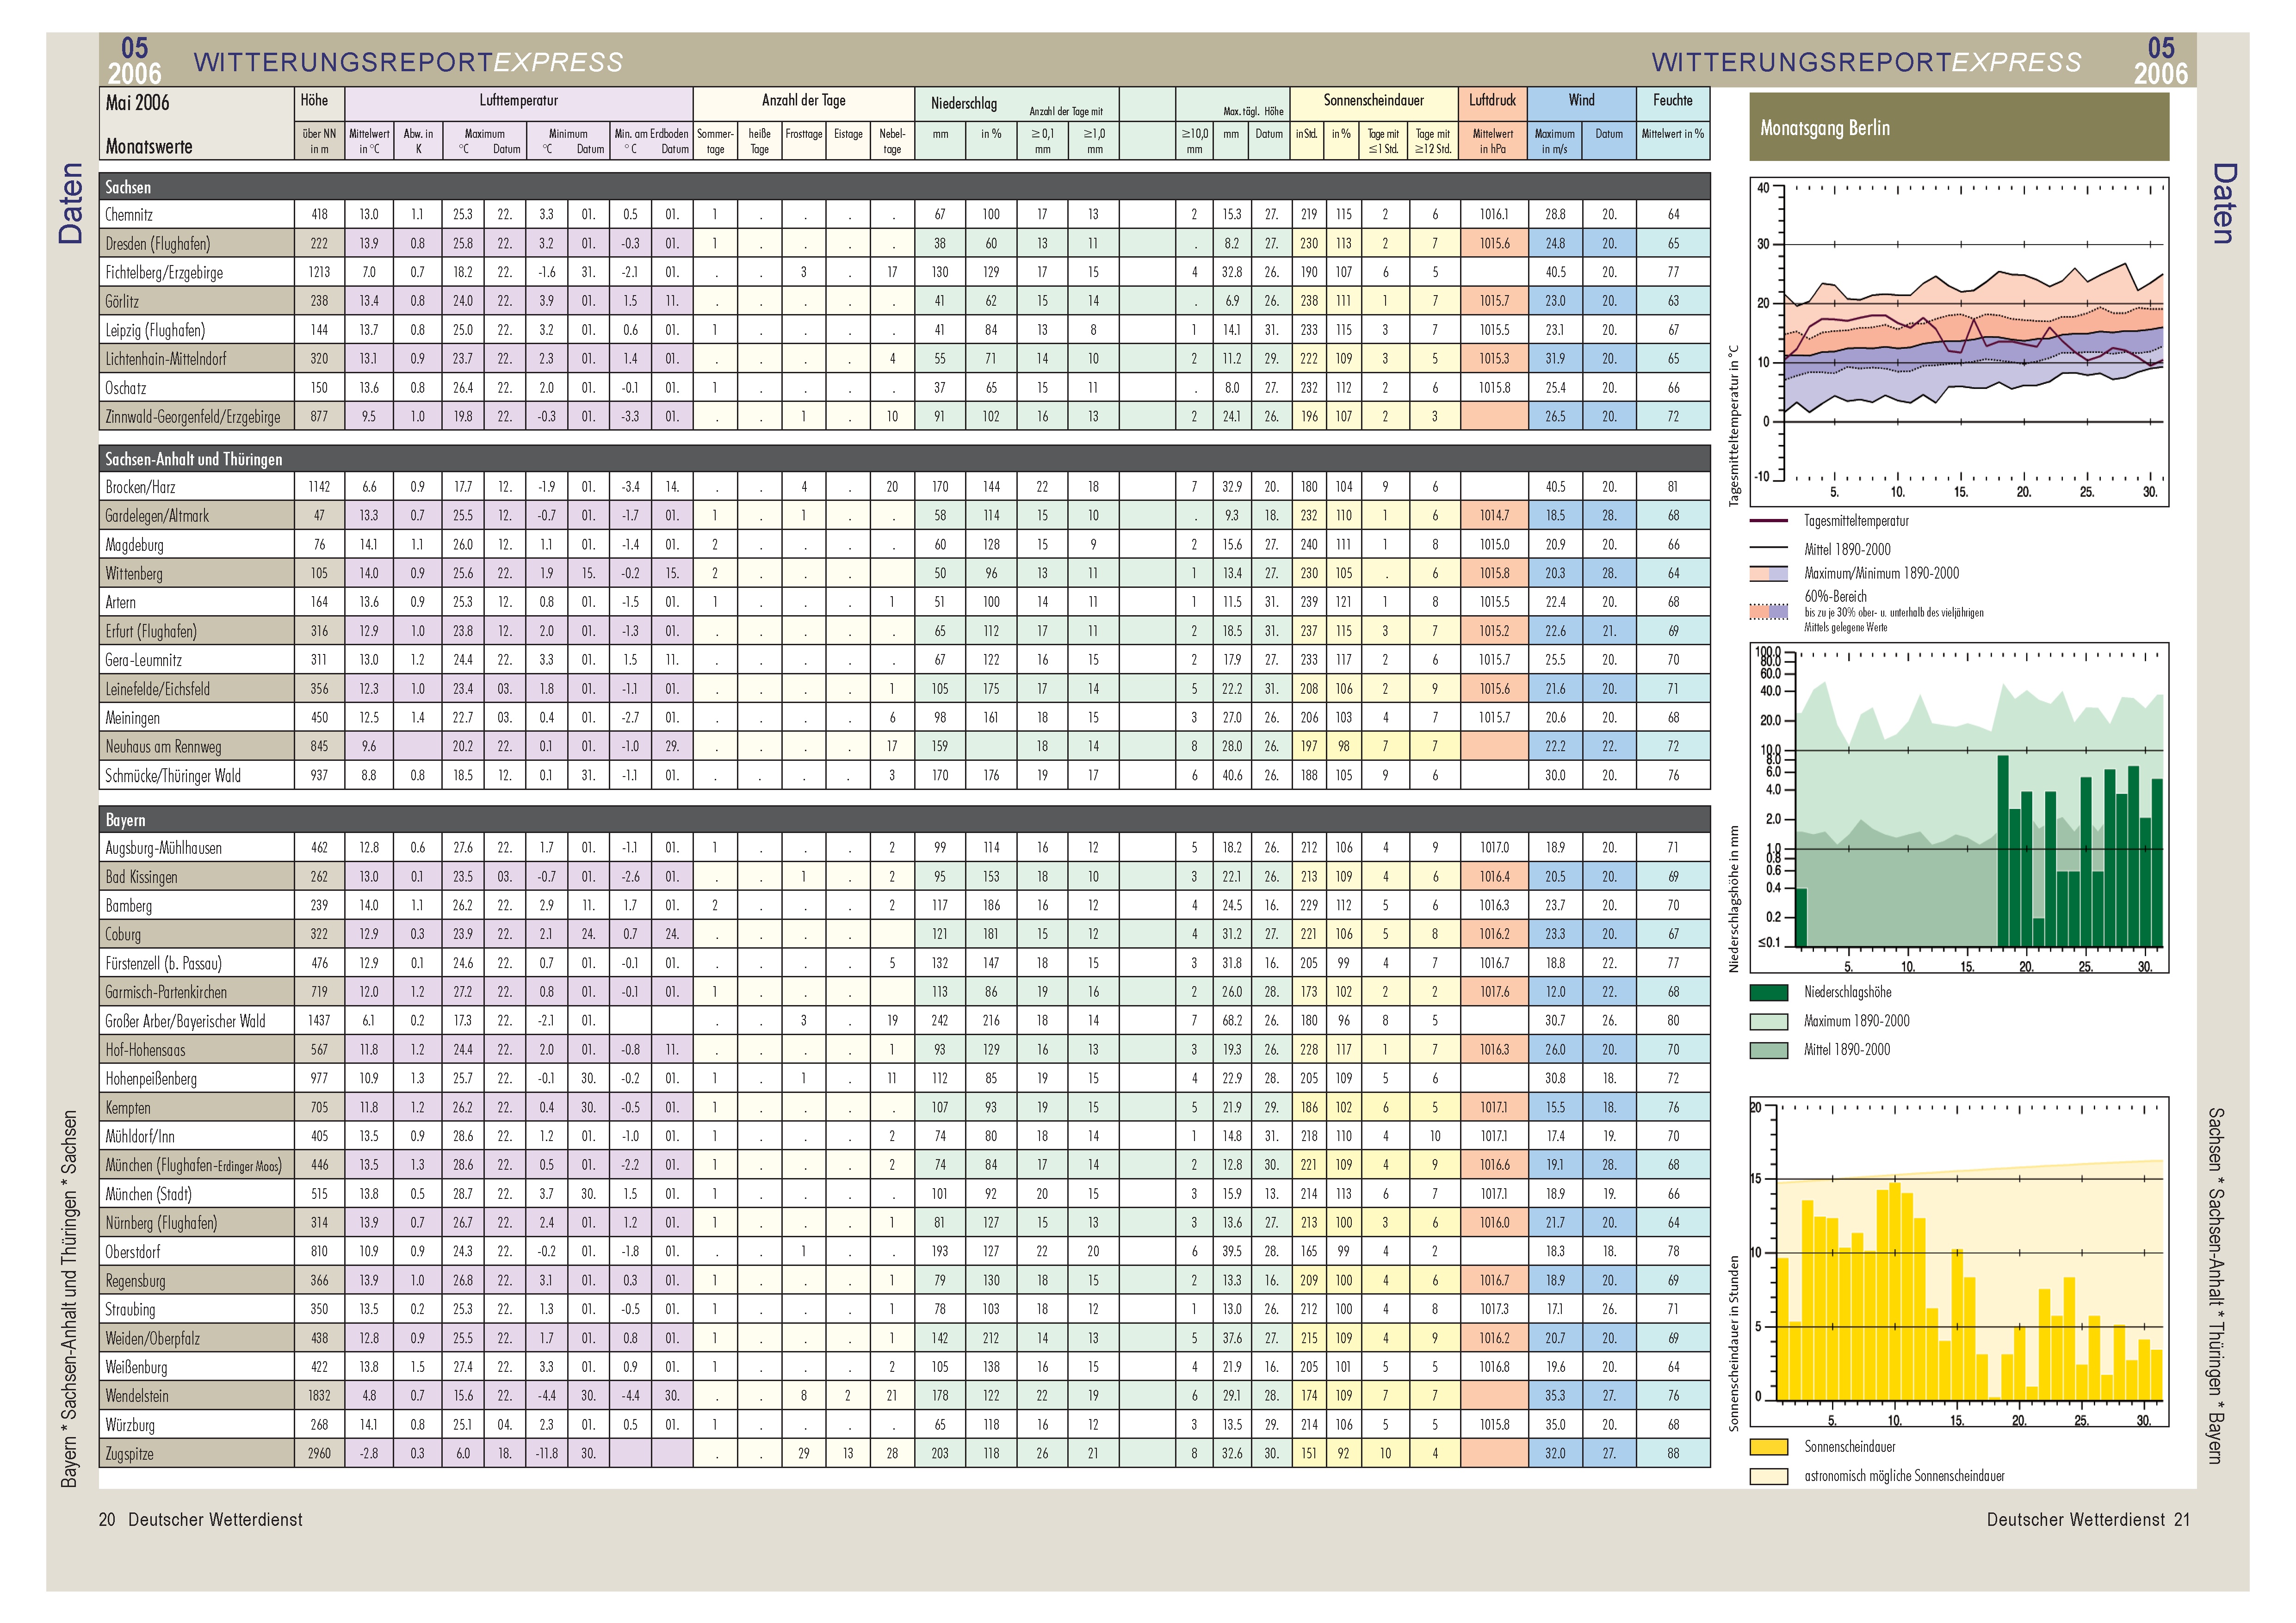Click the 'Feuchte' column header
Image resolution: width=2296 pixels, height=1623 pixels.
[x=1673, y=100]
